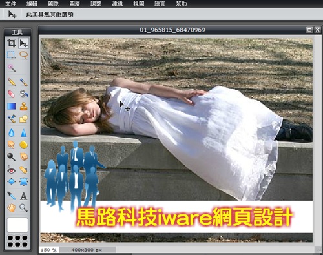Viewport: 323px width, 255px height.
Task: Choose the Hand pan tool
Action: tap(12, 208)
